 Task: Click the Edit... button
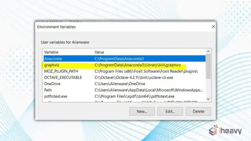(170, 111)
